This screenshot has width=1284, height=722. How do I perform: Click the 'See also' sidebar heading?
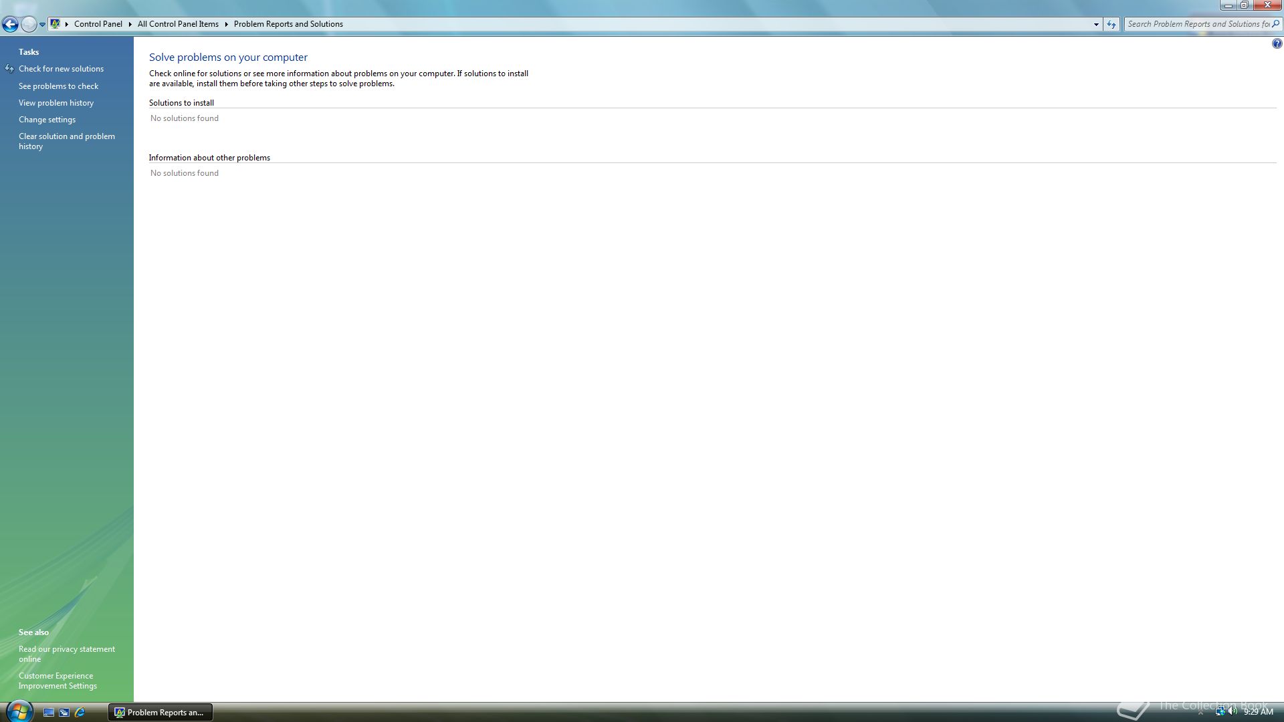(x=33, y=632)
